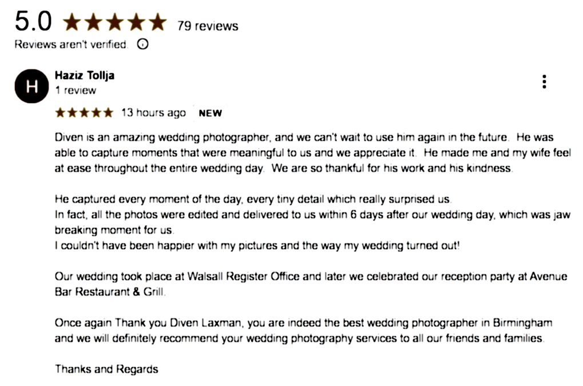Open reviewer profile Haziz Tollja
This screenshot has width=583, height=386.
[x=85, y=76]
